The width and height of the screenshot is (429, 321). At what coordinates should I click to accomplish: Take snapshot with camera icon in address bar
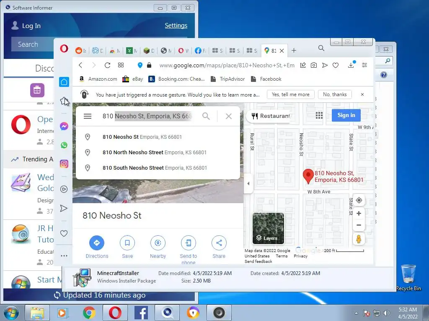click(x=314, y=65)
